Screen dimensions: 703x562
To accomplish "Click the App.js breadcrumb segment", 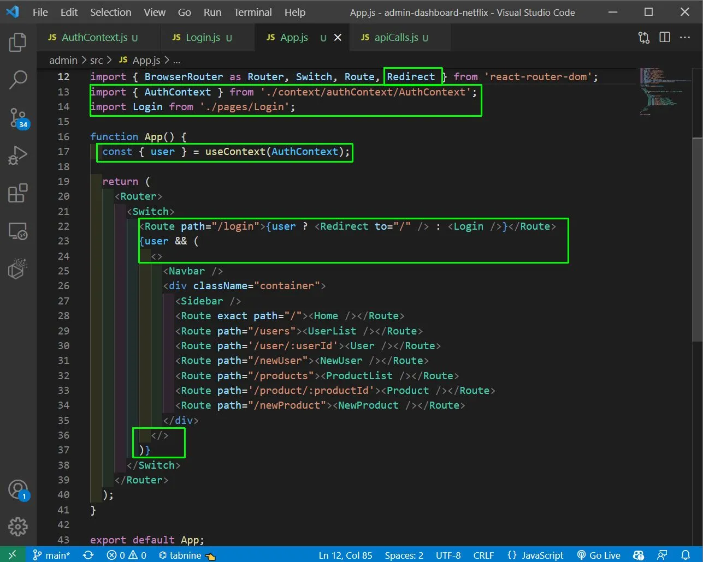I will pos(140,60).
